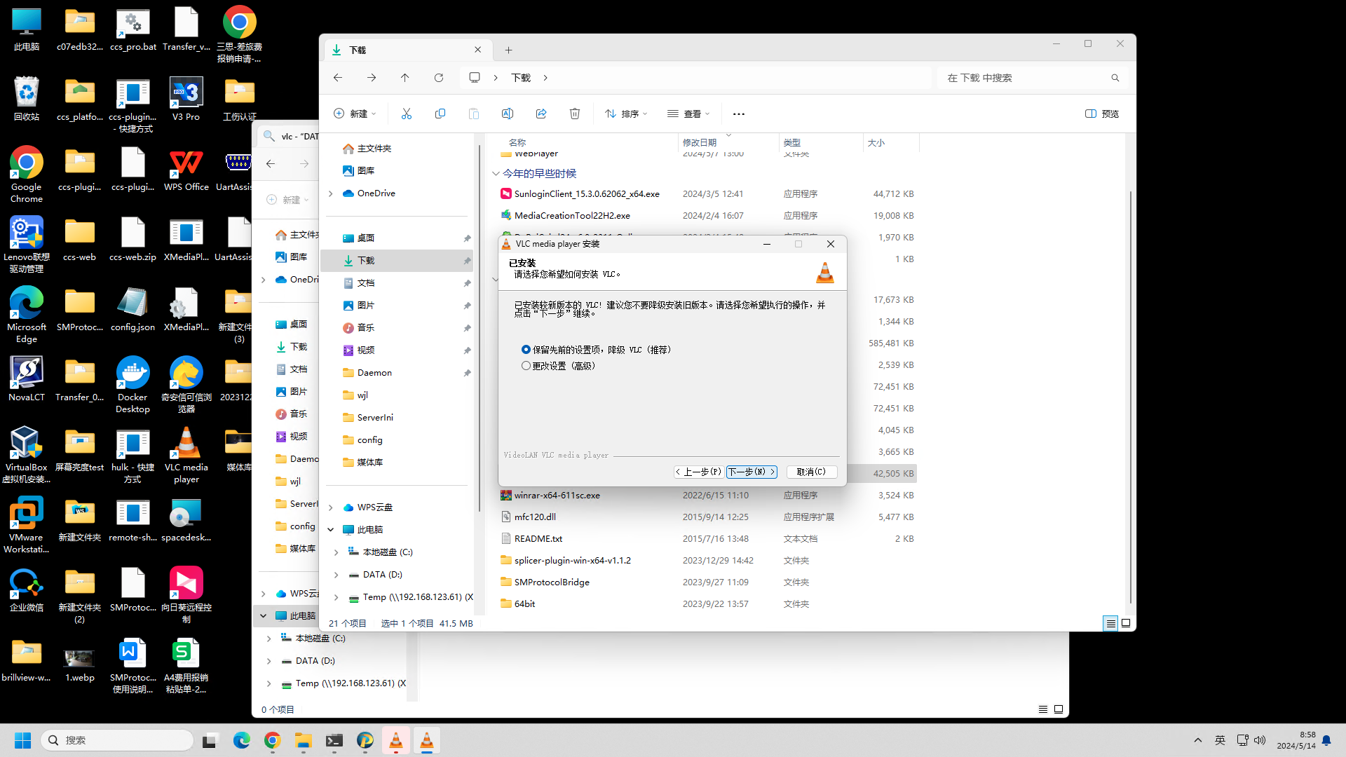The height and width of the screenshot is (757, 1346).
Task: Expand WPS云盘 in the navigation tree
Action: [x=331, y=507]
